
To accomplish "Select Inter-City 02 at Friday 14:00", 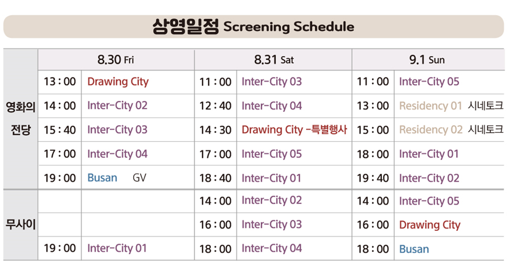I will coord(117,106).
